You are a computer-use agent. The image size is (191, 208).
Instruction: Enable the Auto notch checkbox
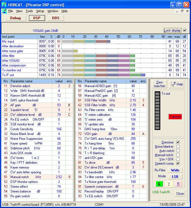click(x=178, y=151)
